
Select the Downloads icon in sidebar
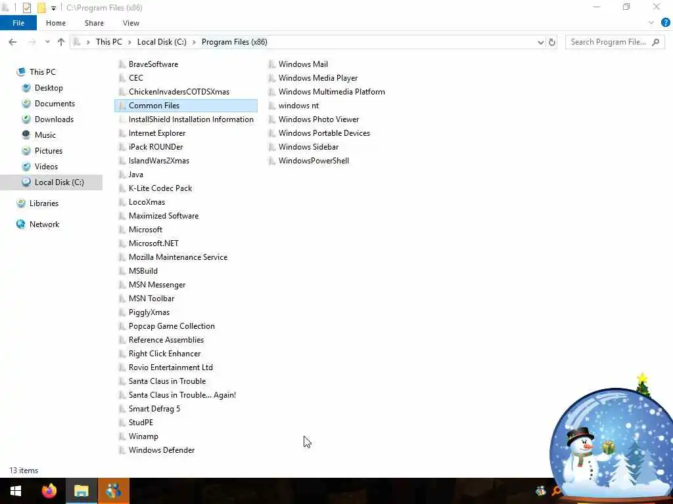tap(26, 119)
